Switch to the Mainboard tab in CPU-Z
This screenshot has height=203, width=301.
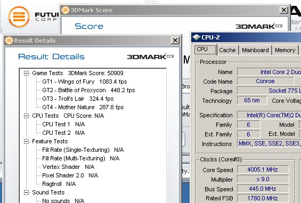255,50
